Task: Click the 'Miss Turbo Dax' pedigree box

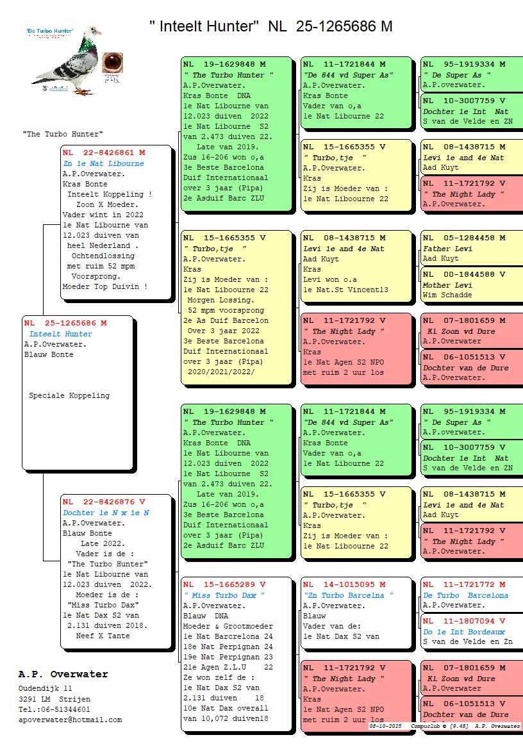Action: coord(237,654)
